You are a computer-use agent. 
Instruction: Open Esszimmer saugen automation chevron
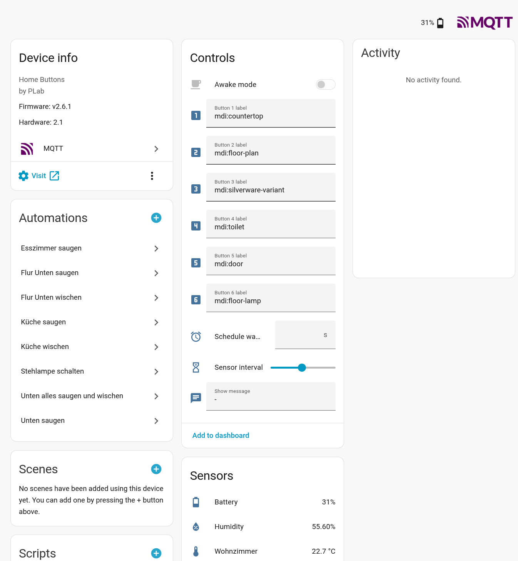point(156,249)
